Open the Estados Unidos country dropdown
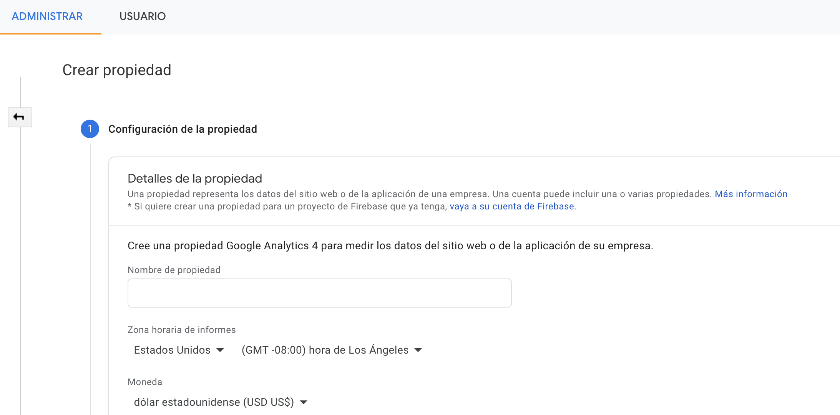This screenshot has height=415, width=840. click(179, 350)
